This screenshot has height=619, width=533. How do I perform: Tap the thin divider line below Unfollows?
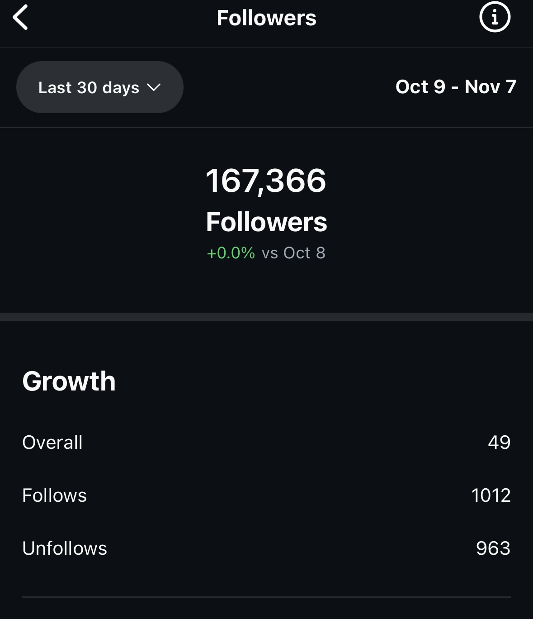click(x=266, y=597)
